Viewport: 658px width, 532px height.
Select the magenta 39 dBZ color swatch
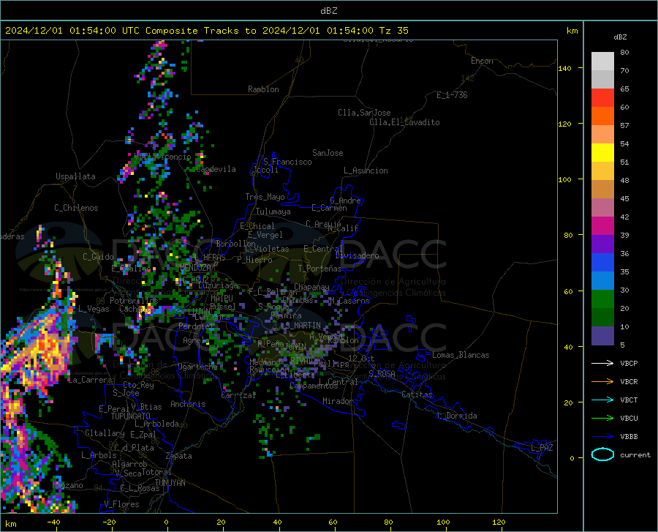[x=602, y=226]
